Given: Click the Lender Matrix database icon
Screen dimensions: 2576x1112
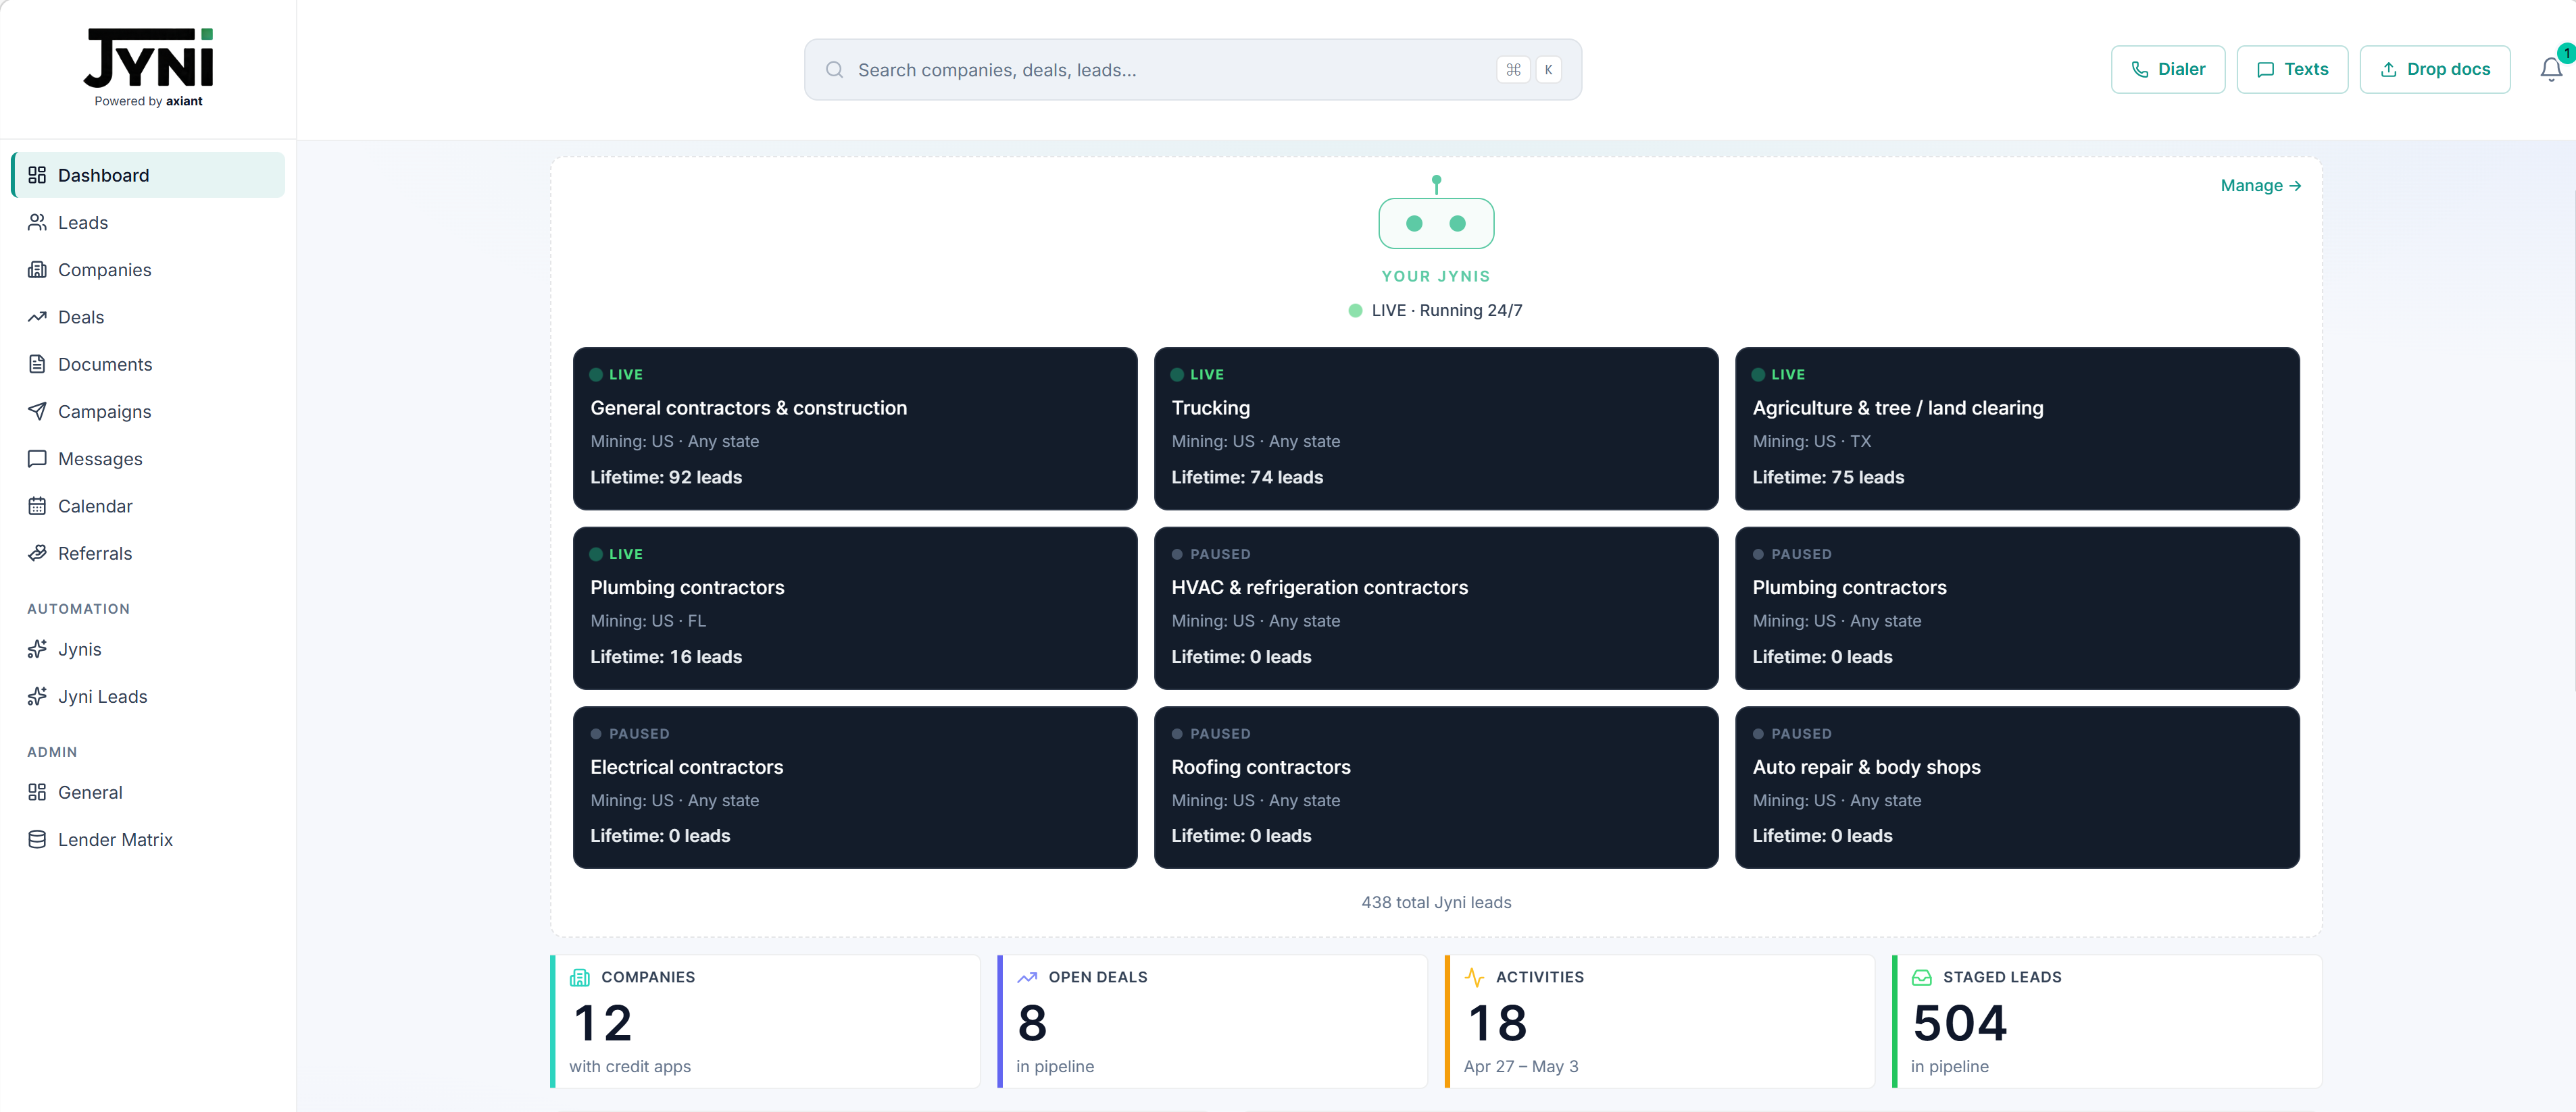Looking at the screenshot, I should [37, 839].
